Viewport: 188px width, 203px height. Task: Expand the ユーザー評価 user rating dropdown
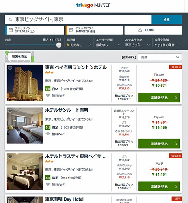(x=108, y=45)
